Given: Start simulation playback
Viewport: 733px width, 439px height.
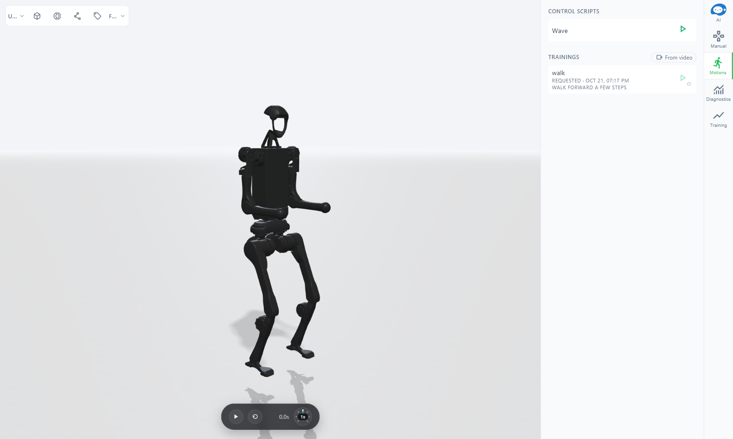Looking at the screenshot, I should pyautogui.click(x=236, y=417).
